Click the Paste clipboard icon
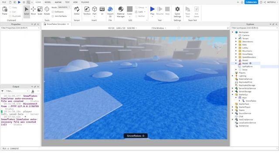 (5, 11)
